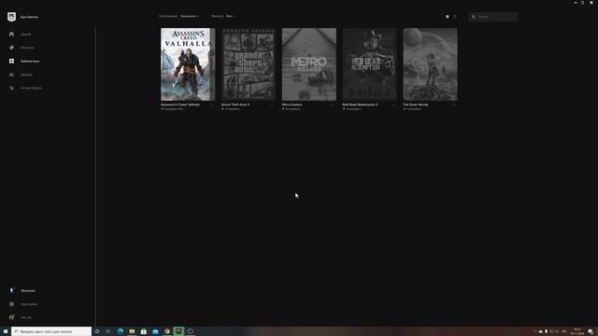Go to the Library section
The image size is (598, 336).
pyautogui.click(x=24, y=61)
